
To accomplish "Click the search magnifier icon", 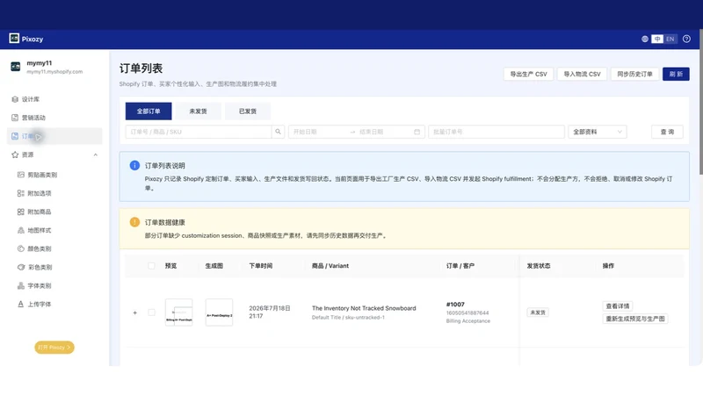I will pos(278,132).
